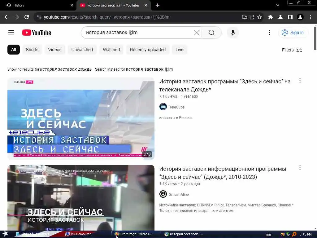The image size is (317, 238).
Task: Open corrected query история заставок дождь
Action: [x=66, y=69]
